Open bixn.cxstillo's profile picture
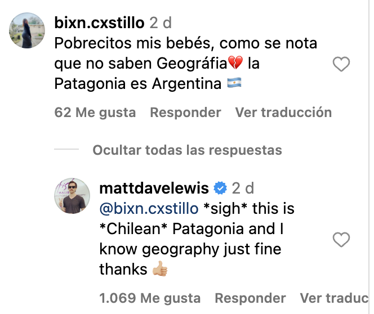The width and height of the screenshot is (374, 314). pos(27,30)
